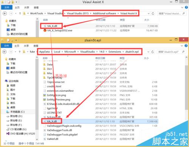
Task: Expand ribbon chevron in Vsiaul Assist X window
Action: (182, 8)
